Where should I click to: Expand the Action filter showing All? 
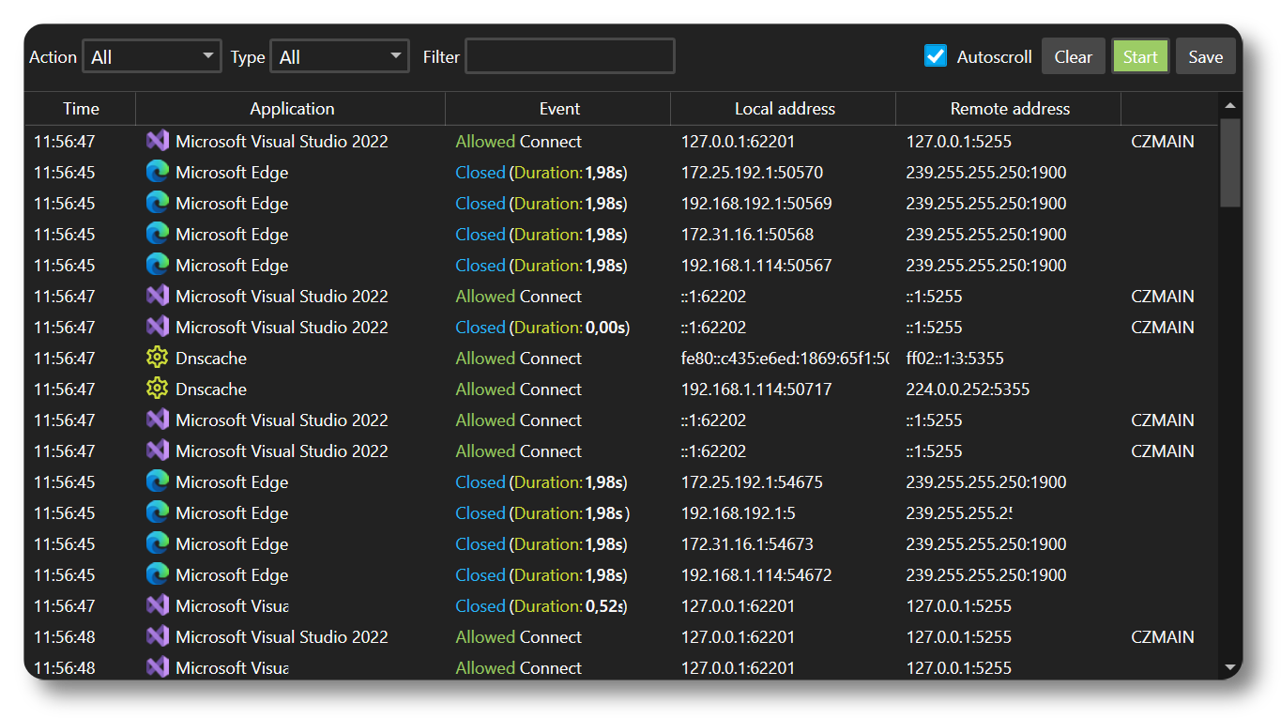[x=151, y=55]
